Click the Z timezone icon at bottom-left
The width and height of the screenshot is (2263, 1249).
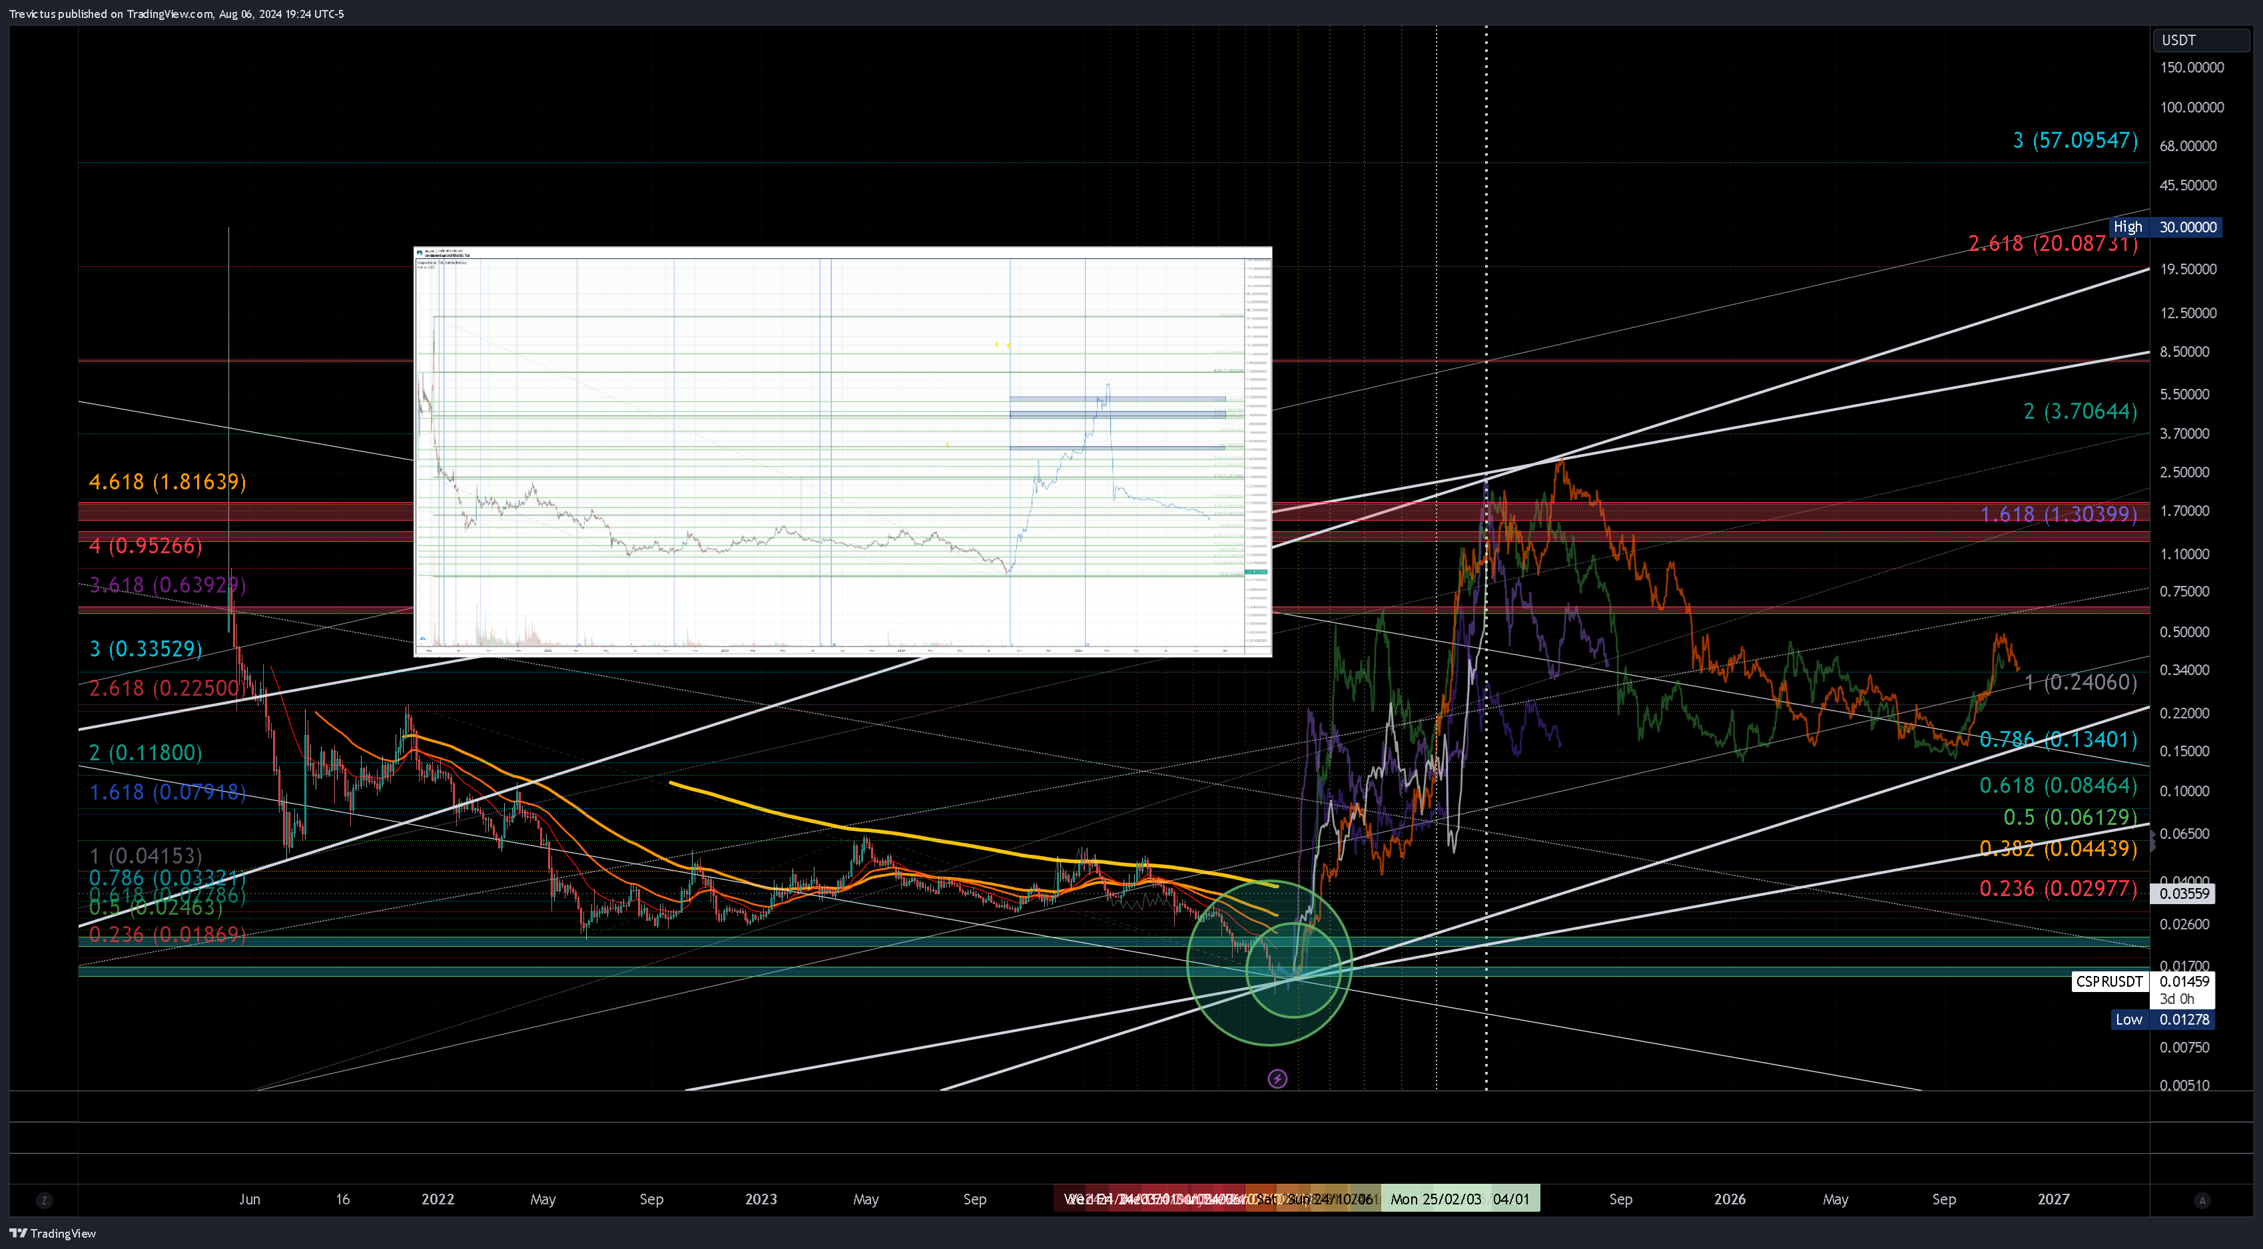[x=44, y=1200]
